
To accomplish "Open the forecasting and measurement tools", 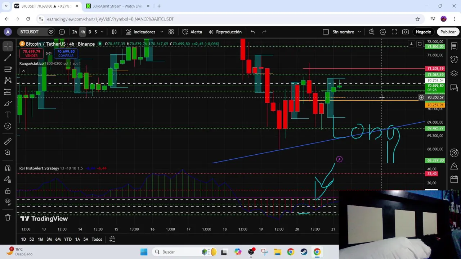I will pyautogui.click(x=8, y=92).
